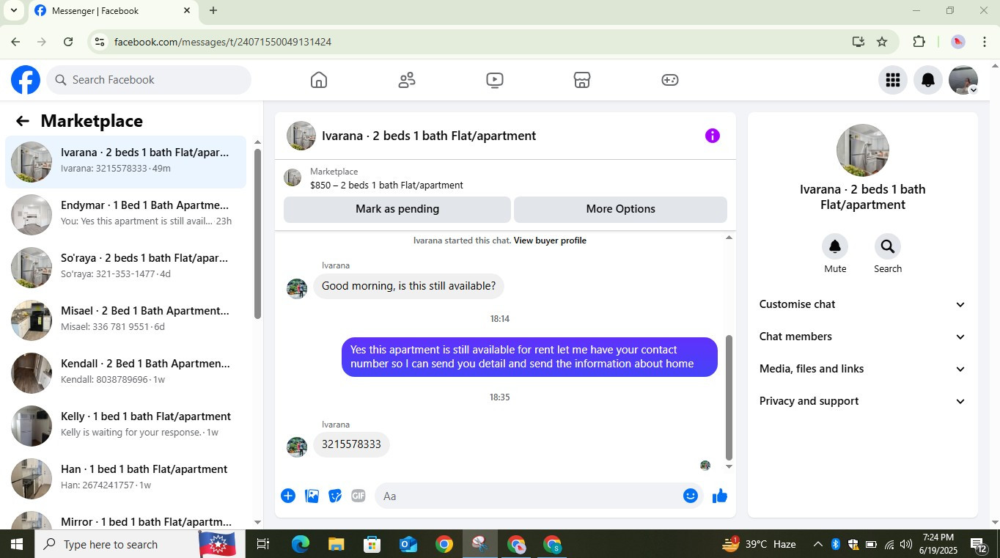Install app icon in address bar
Image resolution: width=1000 pixels, height=558 pixels.
tap(859, 42)
